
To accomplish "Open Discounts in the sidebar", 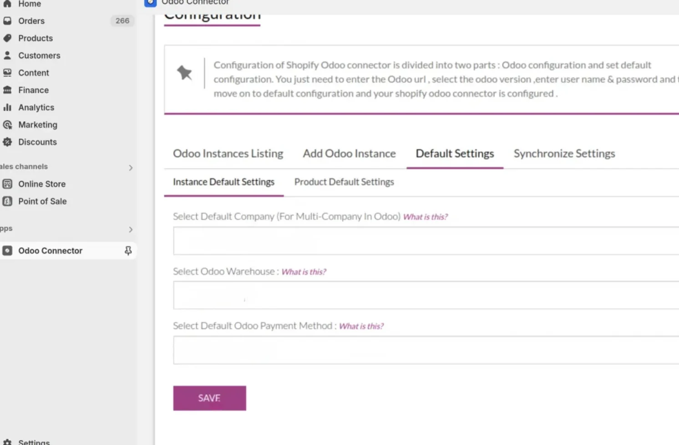I will 37,142.
